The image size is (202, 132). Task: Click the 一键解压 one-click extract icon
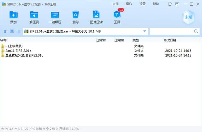[x=55, y=15]
